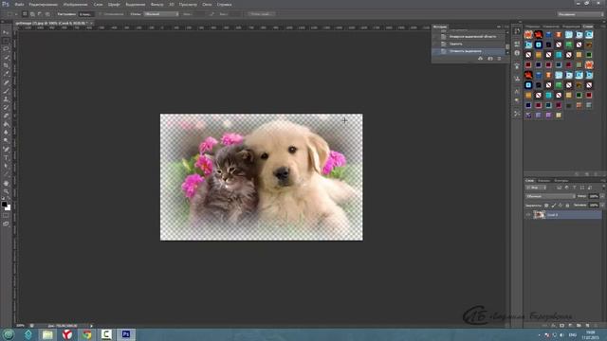The image size is (607, 341).
Task: Select the Magic Wand tool
Action: (x=6, y=57)
